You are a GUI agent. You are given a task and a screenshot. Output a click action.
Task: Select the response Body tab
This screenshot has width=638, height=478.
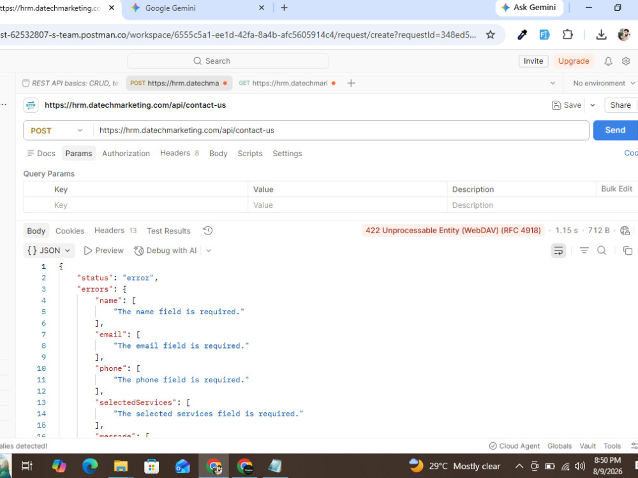[x=36, y=231]
